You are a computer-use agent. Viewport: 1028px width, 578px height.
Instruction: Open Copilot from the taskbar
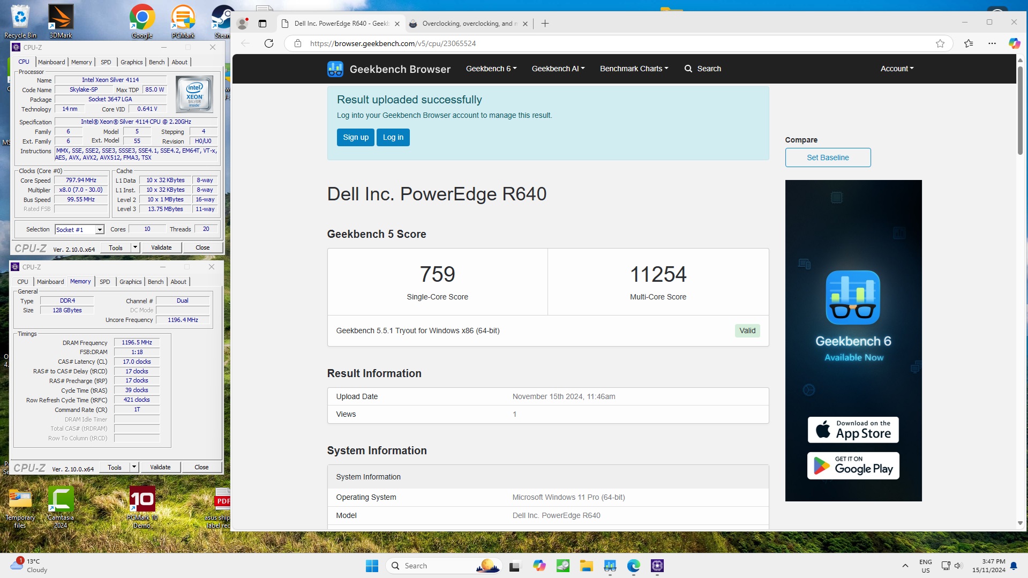pyautogui.click(x=539, y=566)
